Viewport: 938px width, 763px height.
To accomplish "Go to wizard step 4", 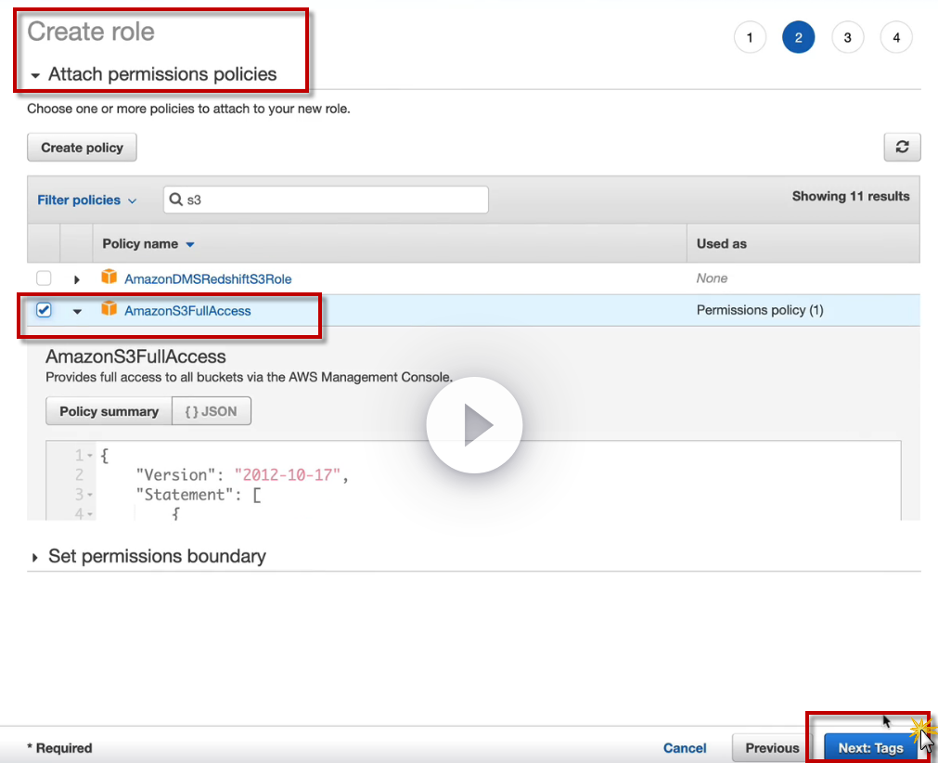I will point(896,38).
